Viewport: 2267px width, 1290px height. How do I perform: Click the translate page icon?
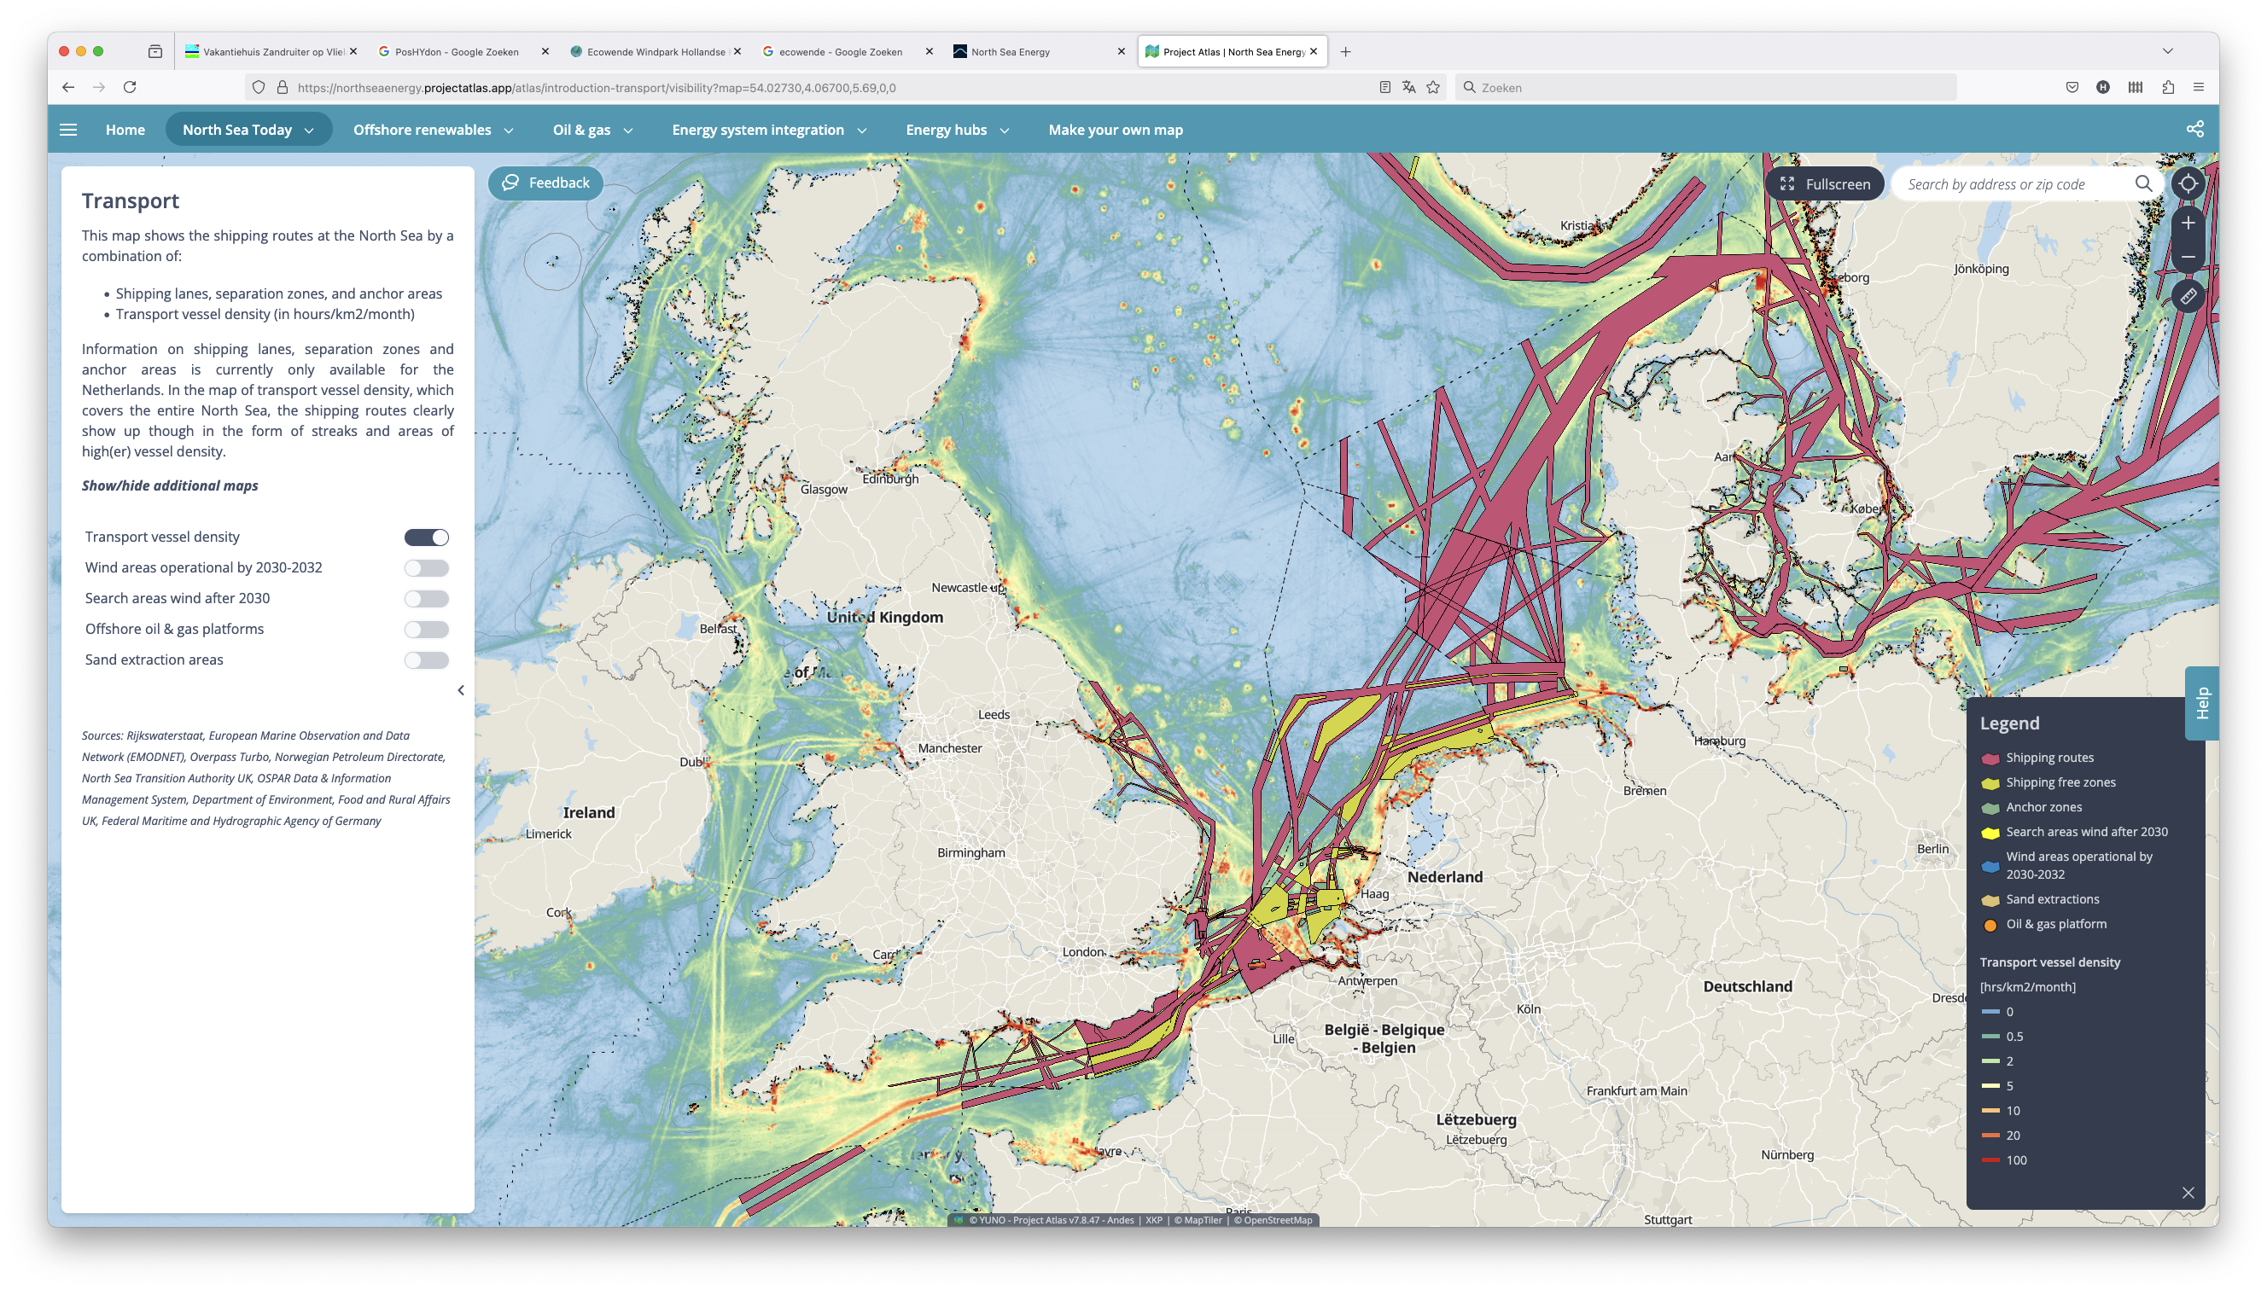pyautogui.click(x=1408, y=87)
